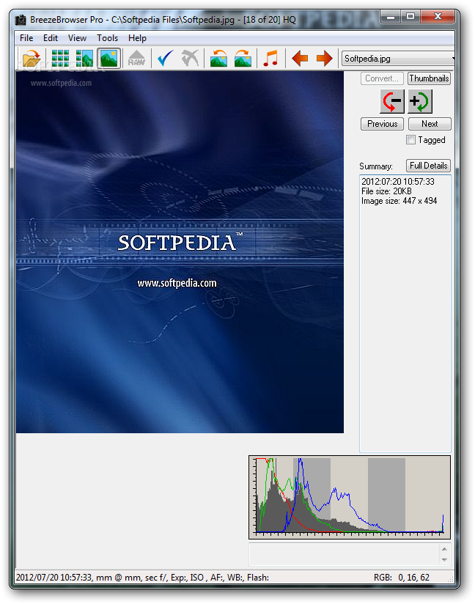Open the View menu

[77, 38]
